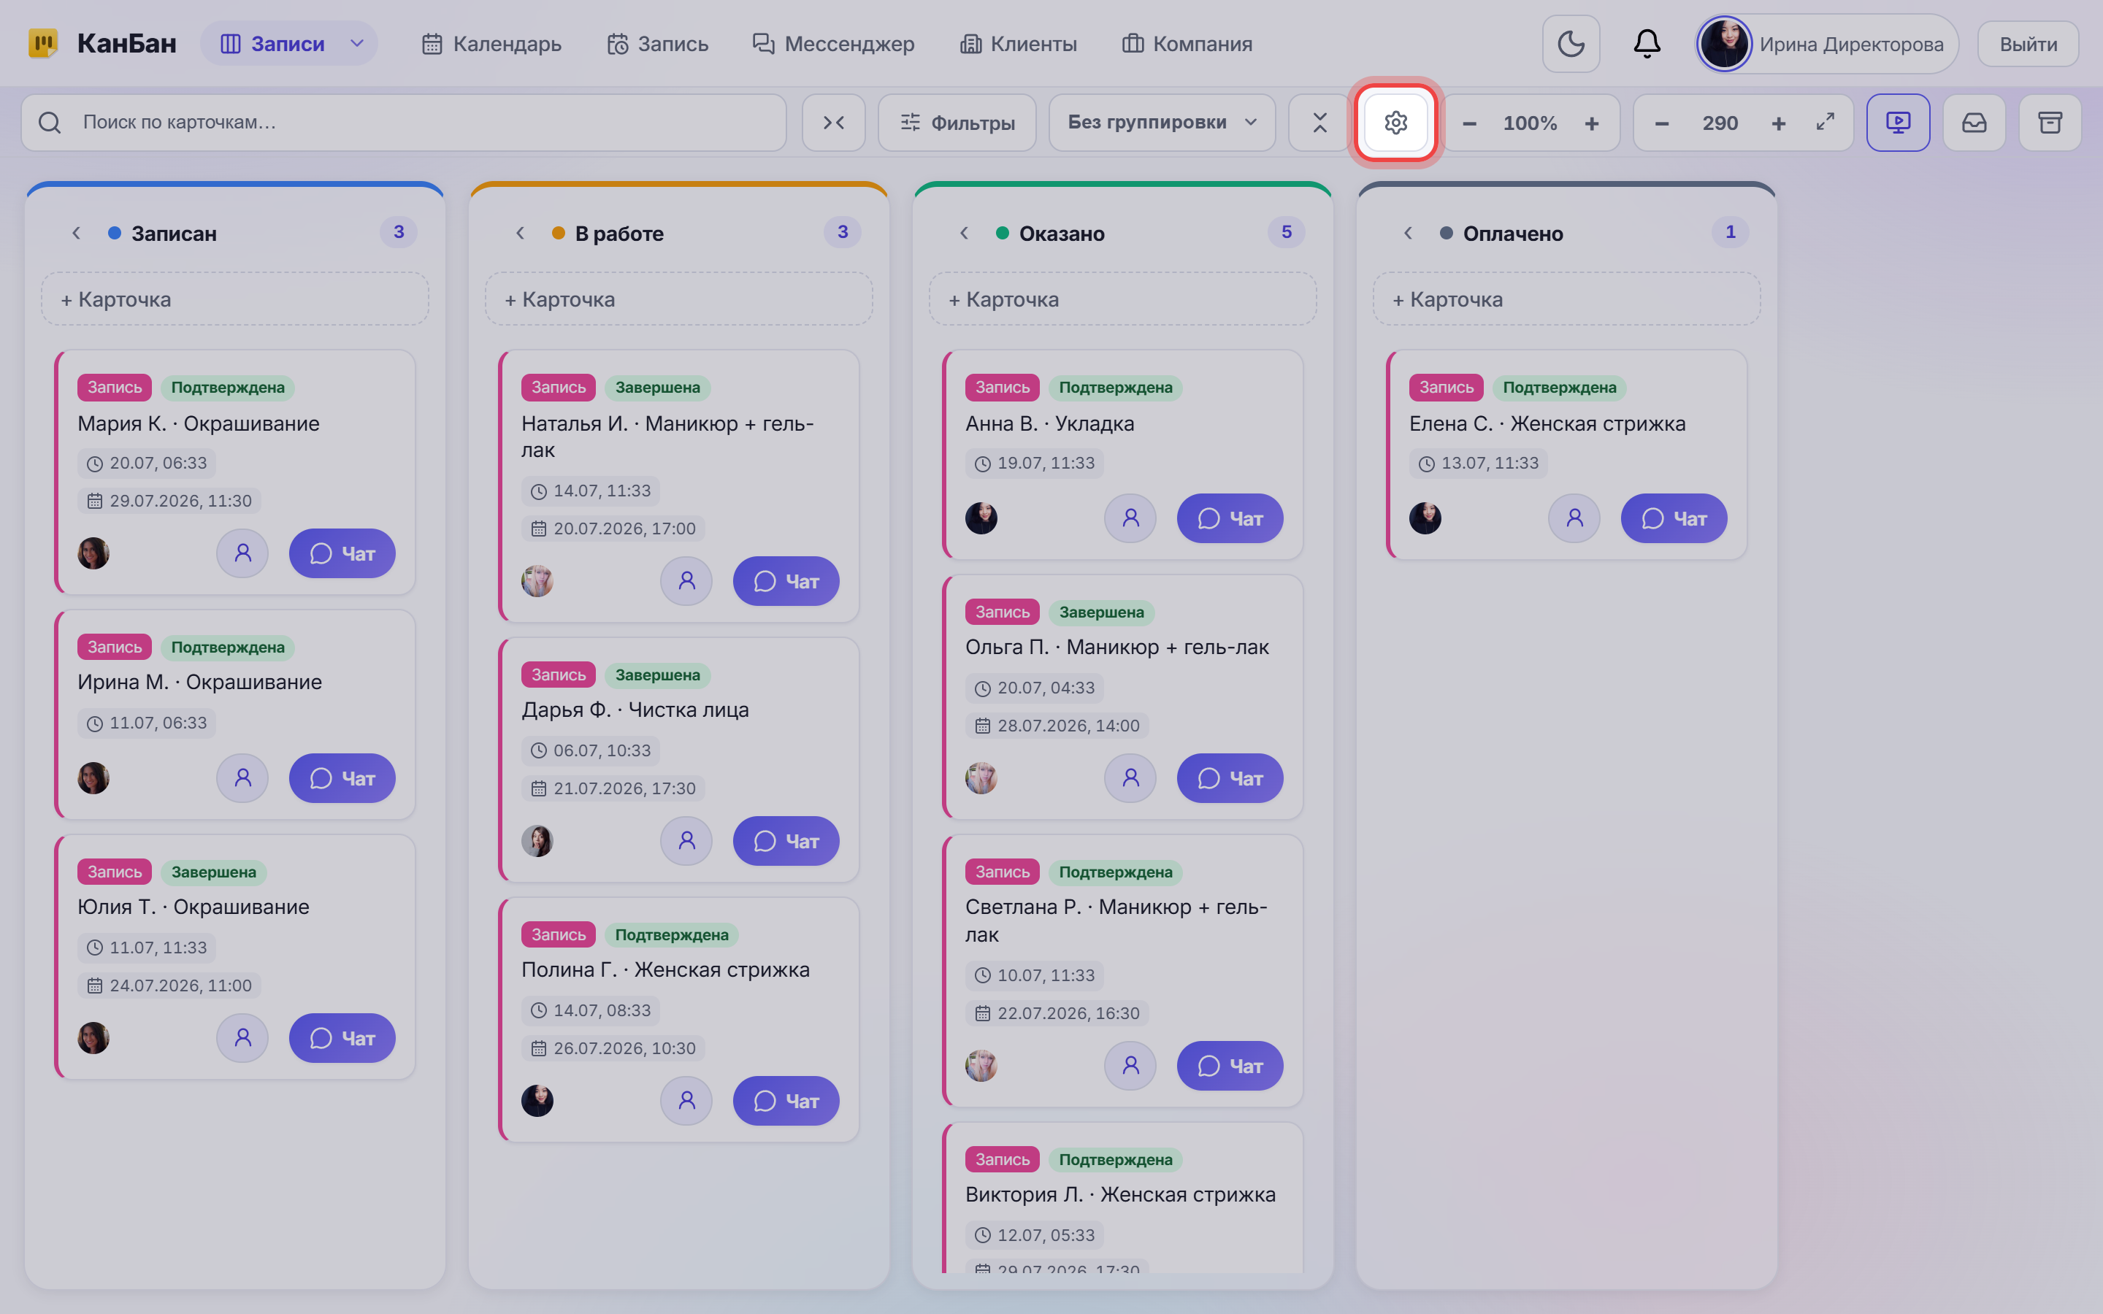Click fullscreen expand arrows icon
Screen dimensions: 2103x1314
click(1825, 123)
